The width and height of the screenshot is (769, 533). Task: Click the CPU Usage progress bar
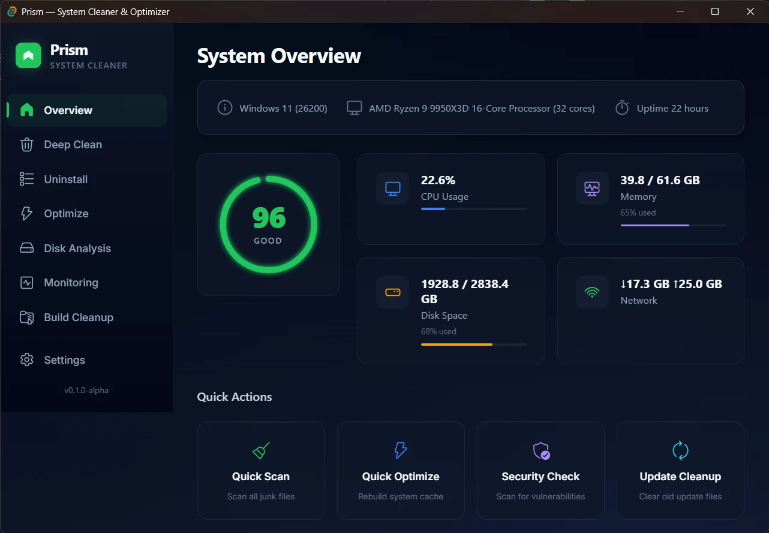point(474,209)
